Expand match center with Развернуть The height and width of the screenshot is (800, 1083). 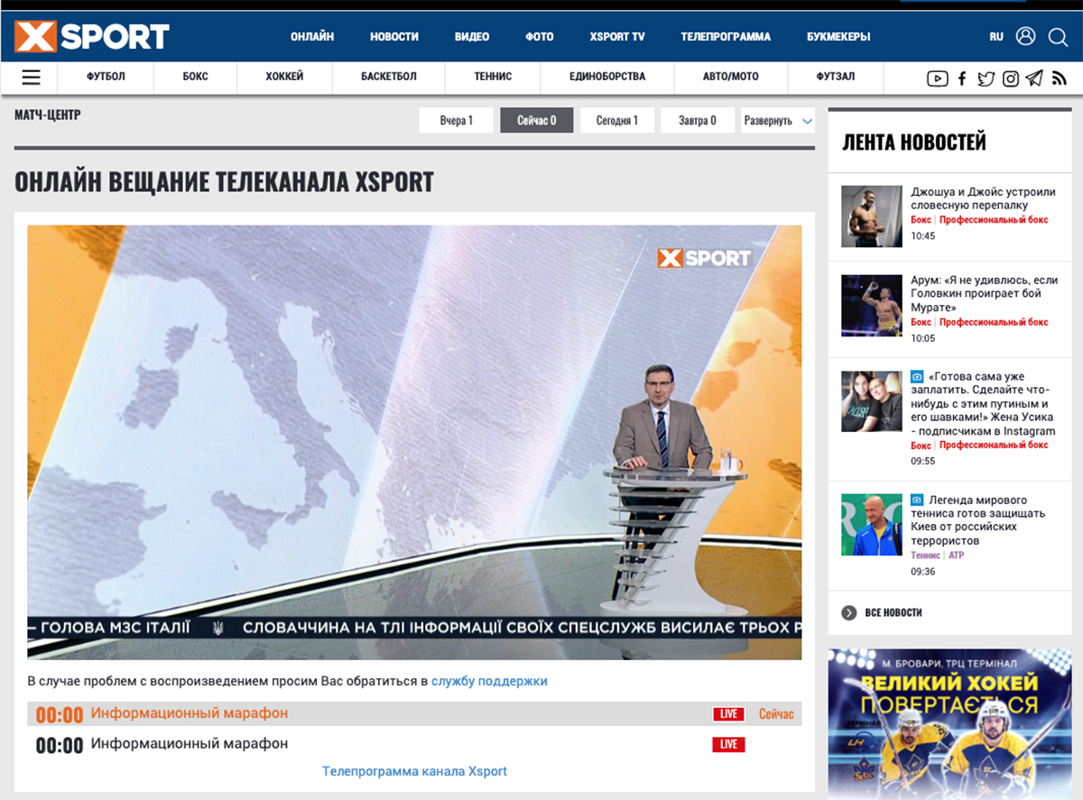pyautogui.click(x=778, y=121)
